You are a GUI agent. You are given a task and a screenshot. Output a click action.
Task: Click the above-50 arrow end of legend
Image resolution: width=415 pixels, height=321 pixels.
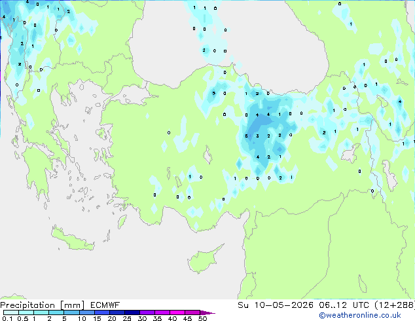207,312
